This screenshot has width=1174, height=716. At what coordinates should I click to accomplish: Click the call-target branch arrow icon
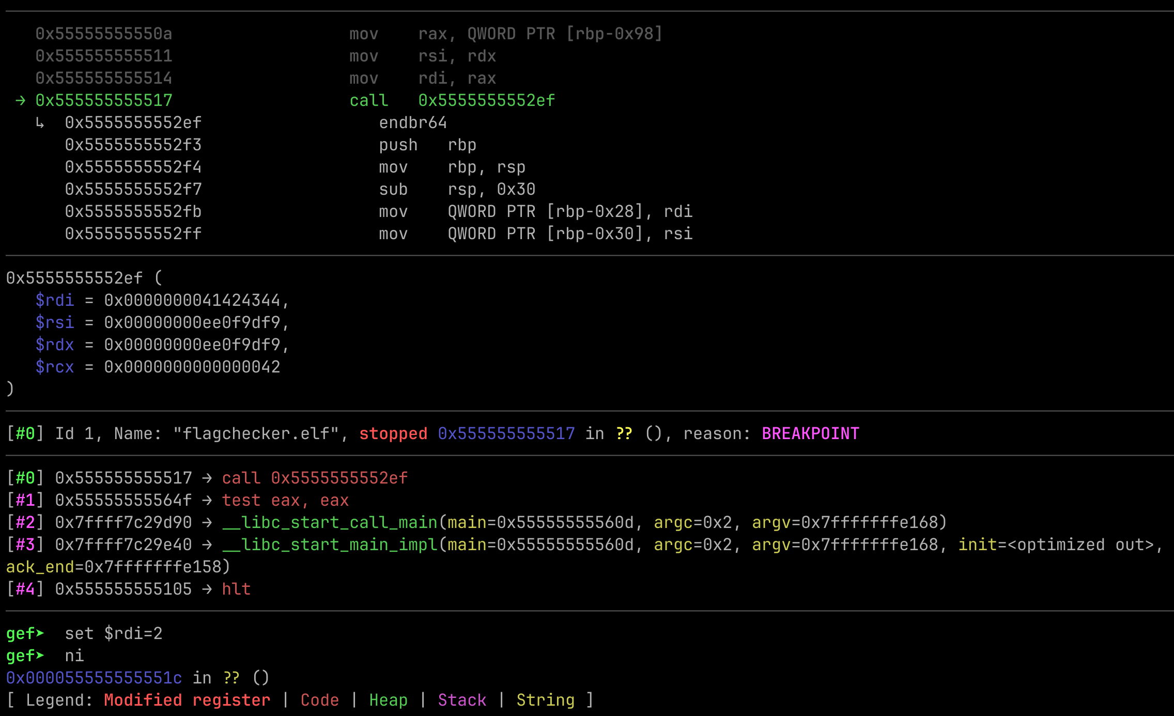click(40, 123)
